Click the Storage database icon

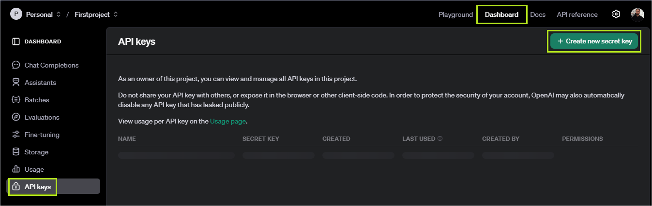[x=16, y=152]
